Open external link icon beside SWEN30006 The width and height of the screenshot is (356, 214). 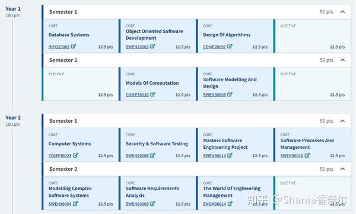(x=230, y=94)
